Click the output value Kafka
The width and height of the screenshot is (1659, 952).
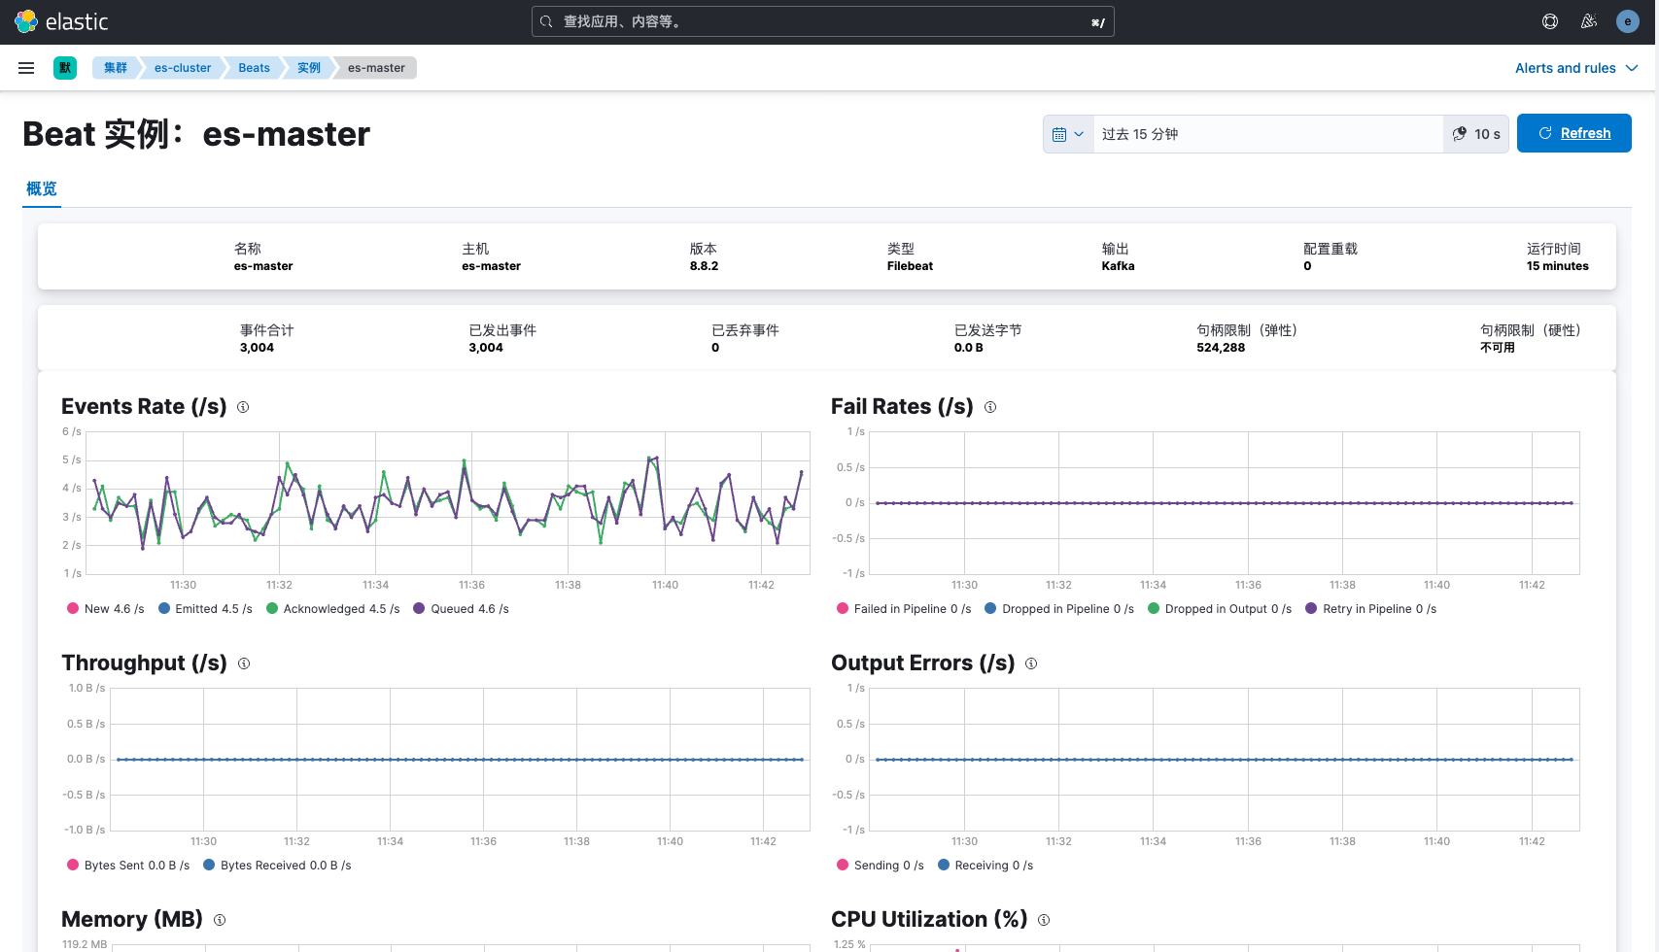coord(1118,266)
